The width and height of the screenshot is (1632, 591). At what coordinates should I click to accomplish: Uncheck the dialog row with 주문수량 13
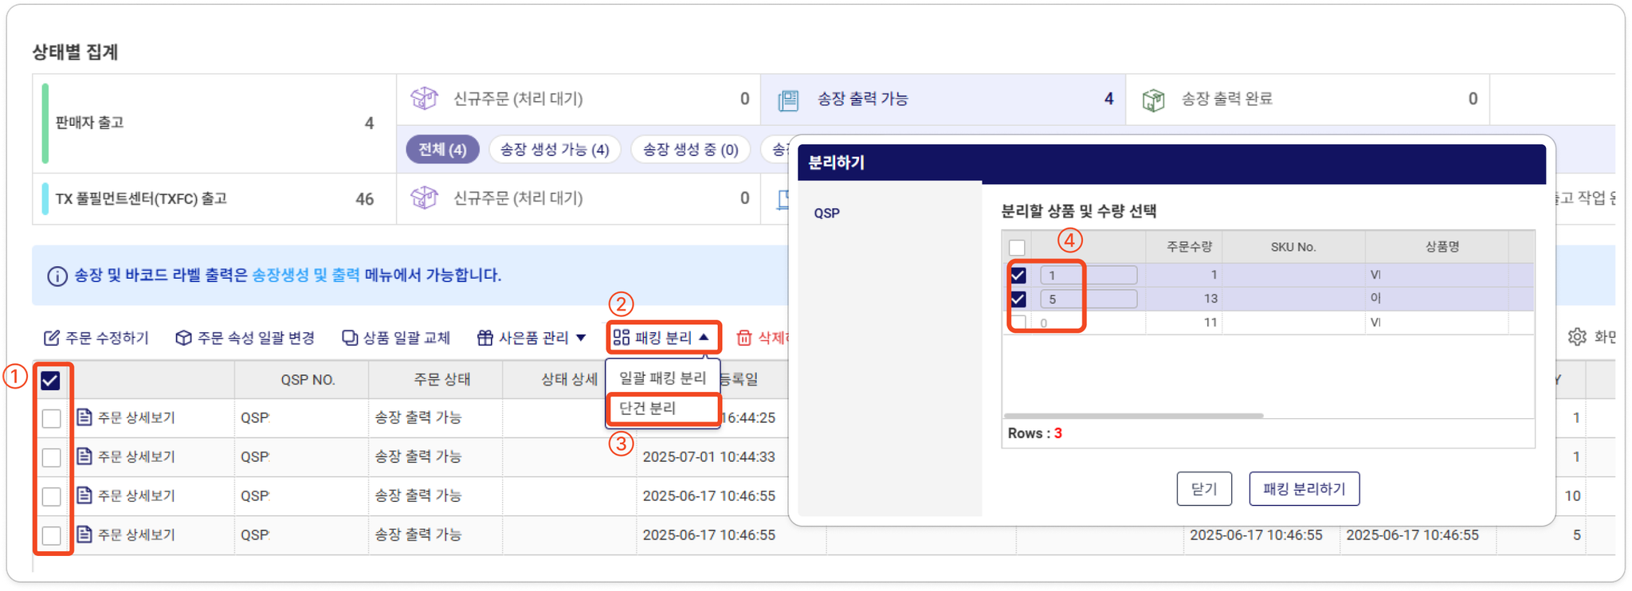click(1018, 299)
